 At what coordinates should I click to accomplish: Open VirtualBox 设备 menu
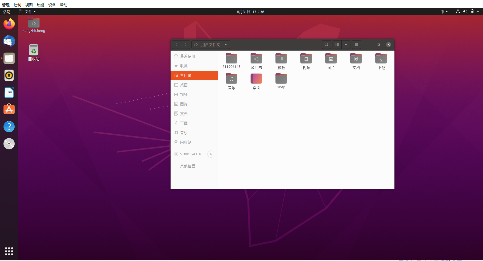point(52,5)
